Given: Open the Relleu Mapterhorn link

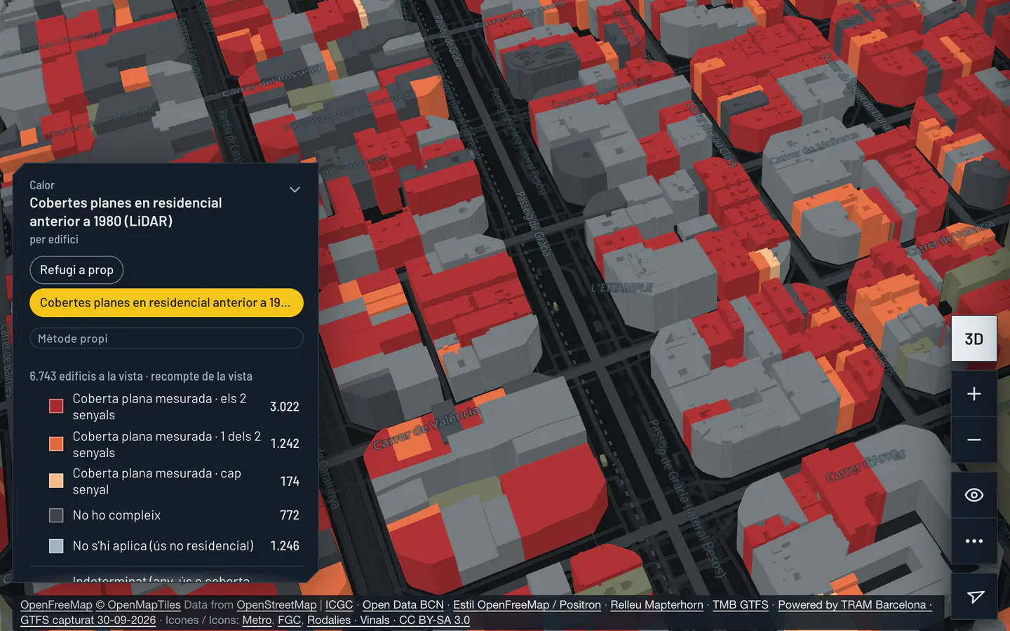Looking at the screenshot, I should [x=656, y=605].
